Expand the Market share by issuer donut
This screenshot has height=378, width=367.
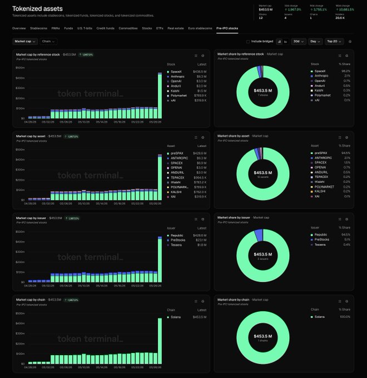[x=340, y=219]
